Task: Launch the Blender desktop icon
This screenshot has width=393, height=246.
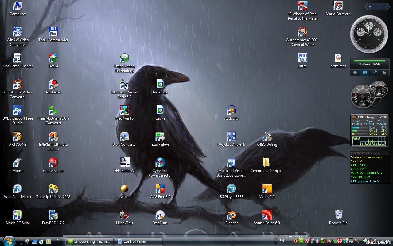Action: click(232, 217)
